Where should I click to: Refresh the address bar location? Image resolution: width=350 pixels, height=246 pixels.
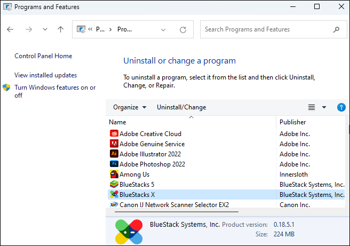pos(183,30)
